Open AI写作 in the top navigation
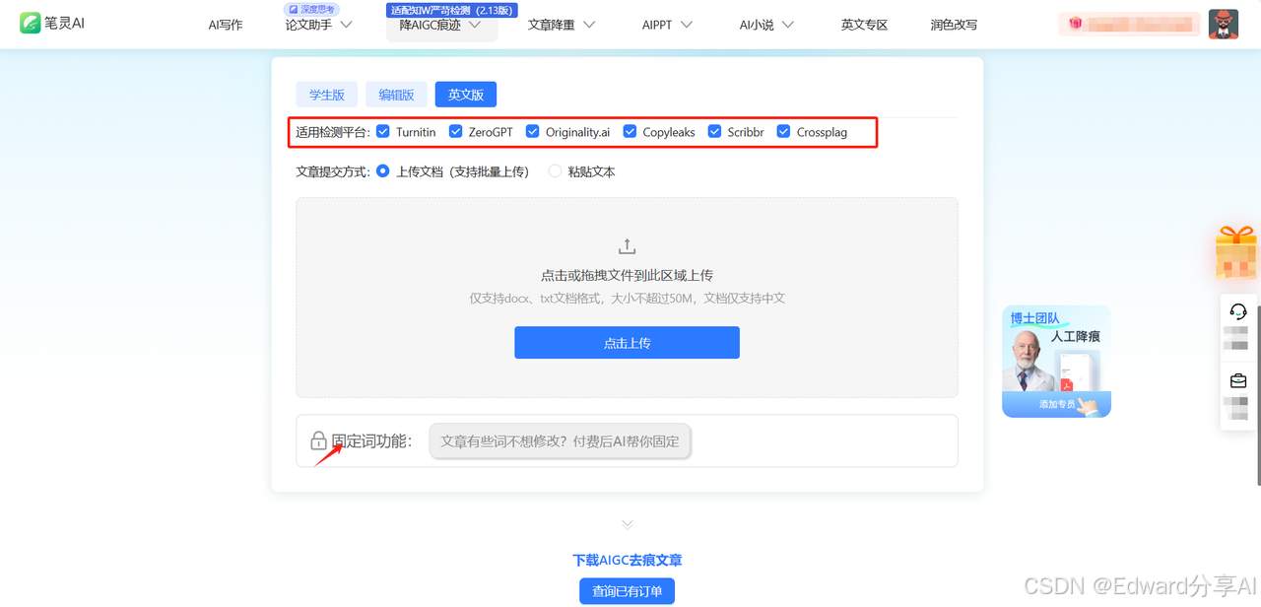Image resolution: width=1261 pixels, height=607 pixels. (x=226, y=25)
